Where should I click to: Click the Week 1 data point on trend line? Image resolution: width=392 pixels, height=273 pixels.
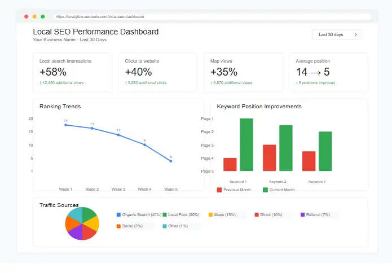coord(65,125)
